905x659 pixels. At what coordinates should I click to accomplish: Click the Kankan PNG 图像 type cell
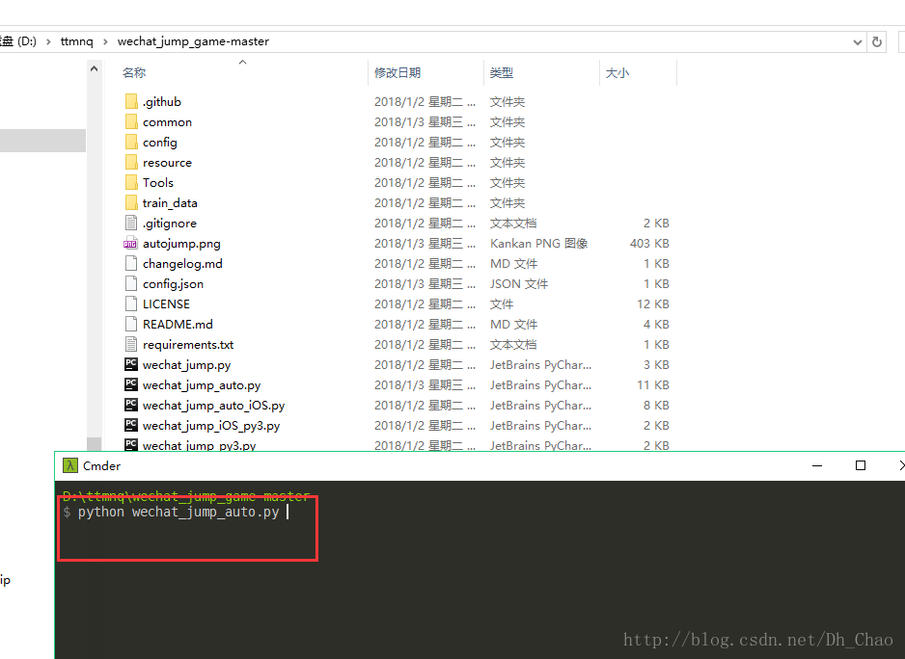pos(538,244)
